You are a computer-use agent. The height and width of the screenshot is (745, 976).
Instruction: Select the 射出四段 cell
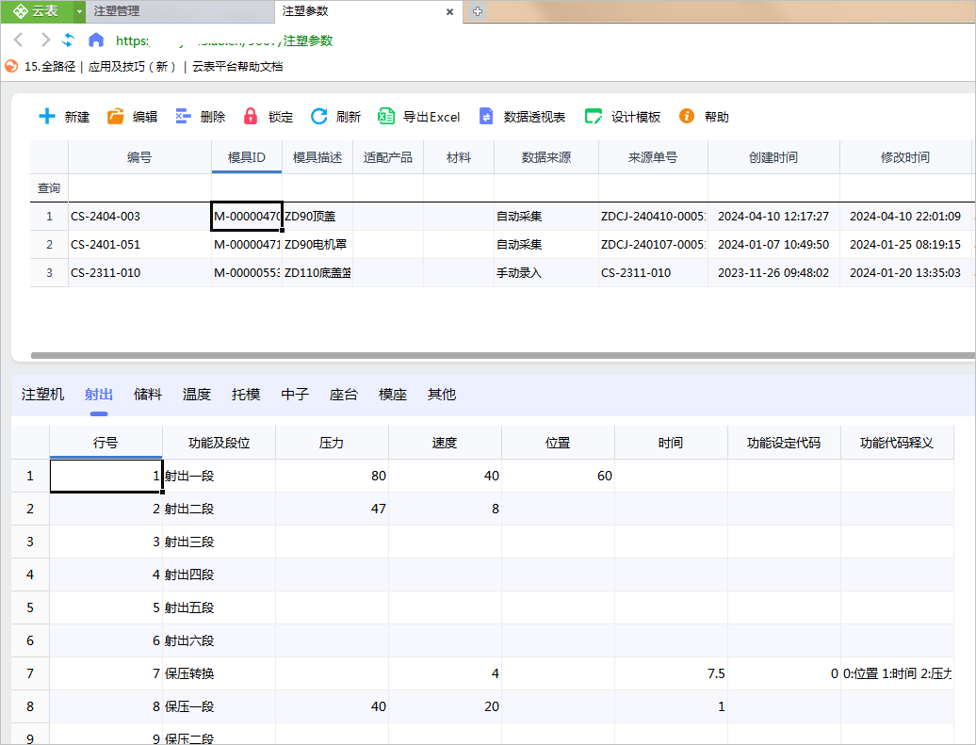click(220, 575)
